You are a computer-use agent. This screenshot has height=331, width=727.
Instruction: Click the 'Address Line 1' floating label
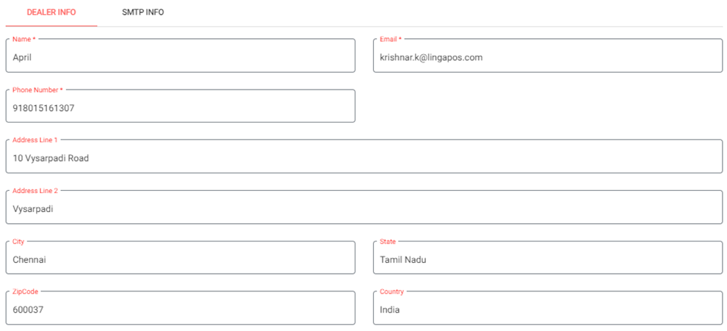tap(35, 139)
